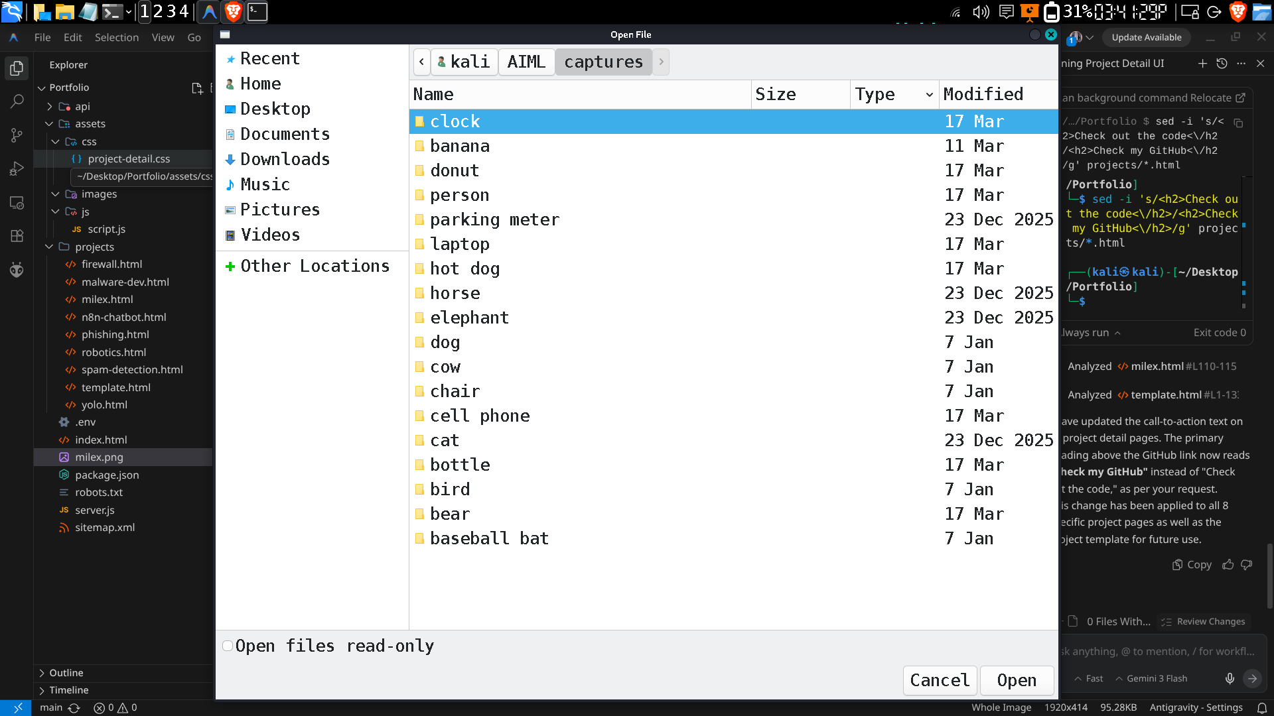This screenshot has width=1274, height=716.
Task: Click the Update Available button
Action: (x=1146, y=38)
